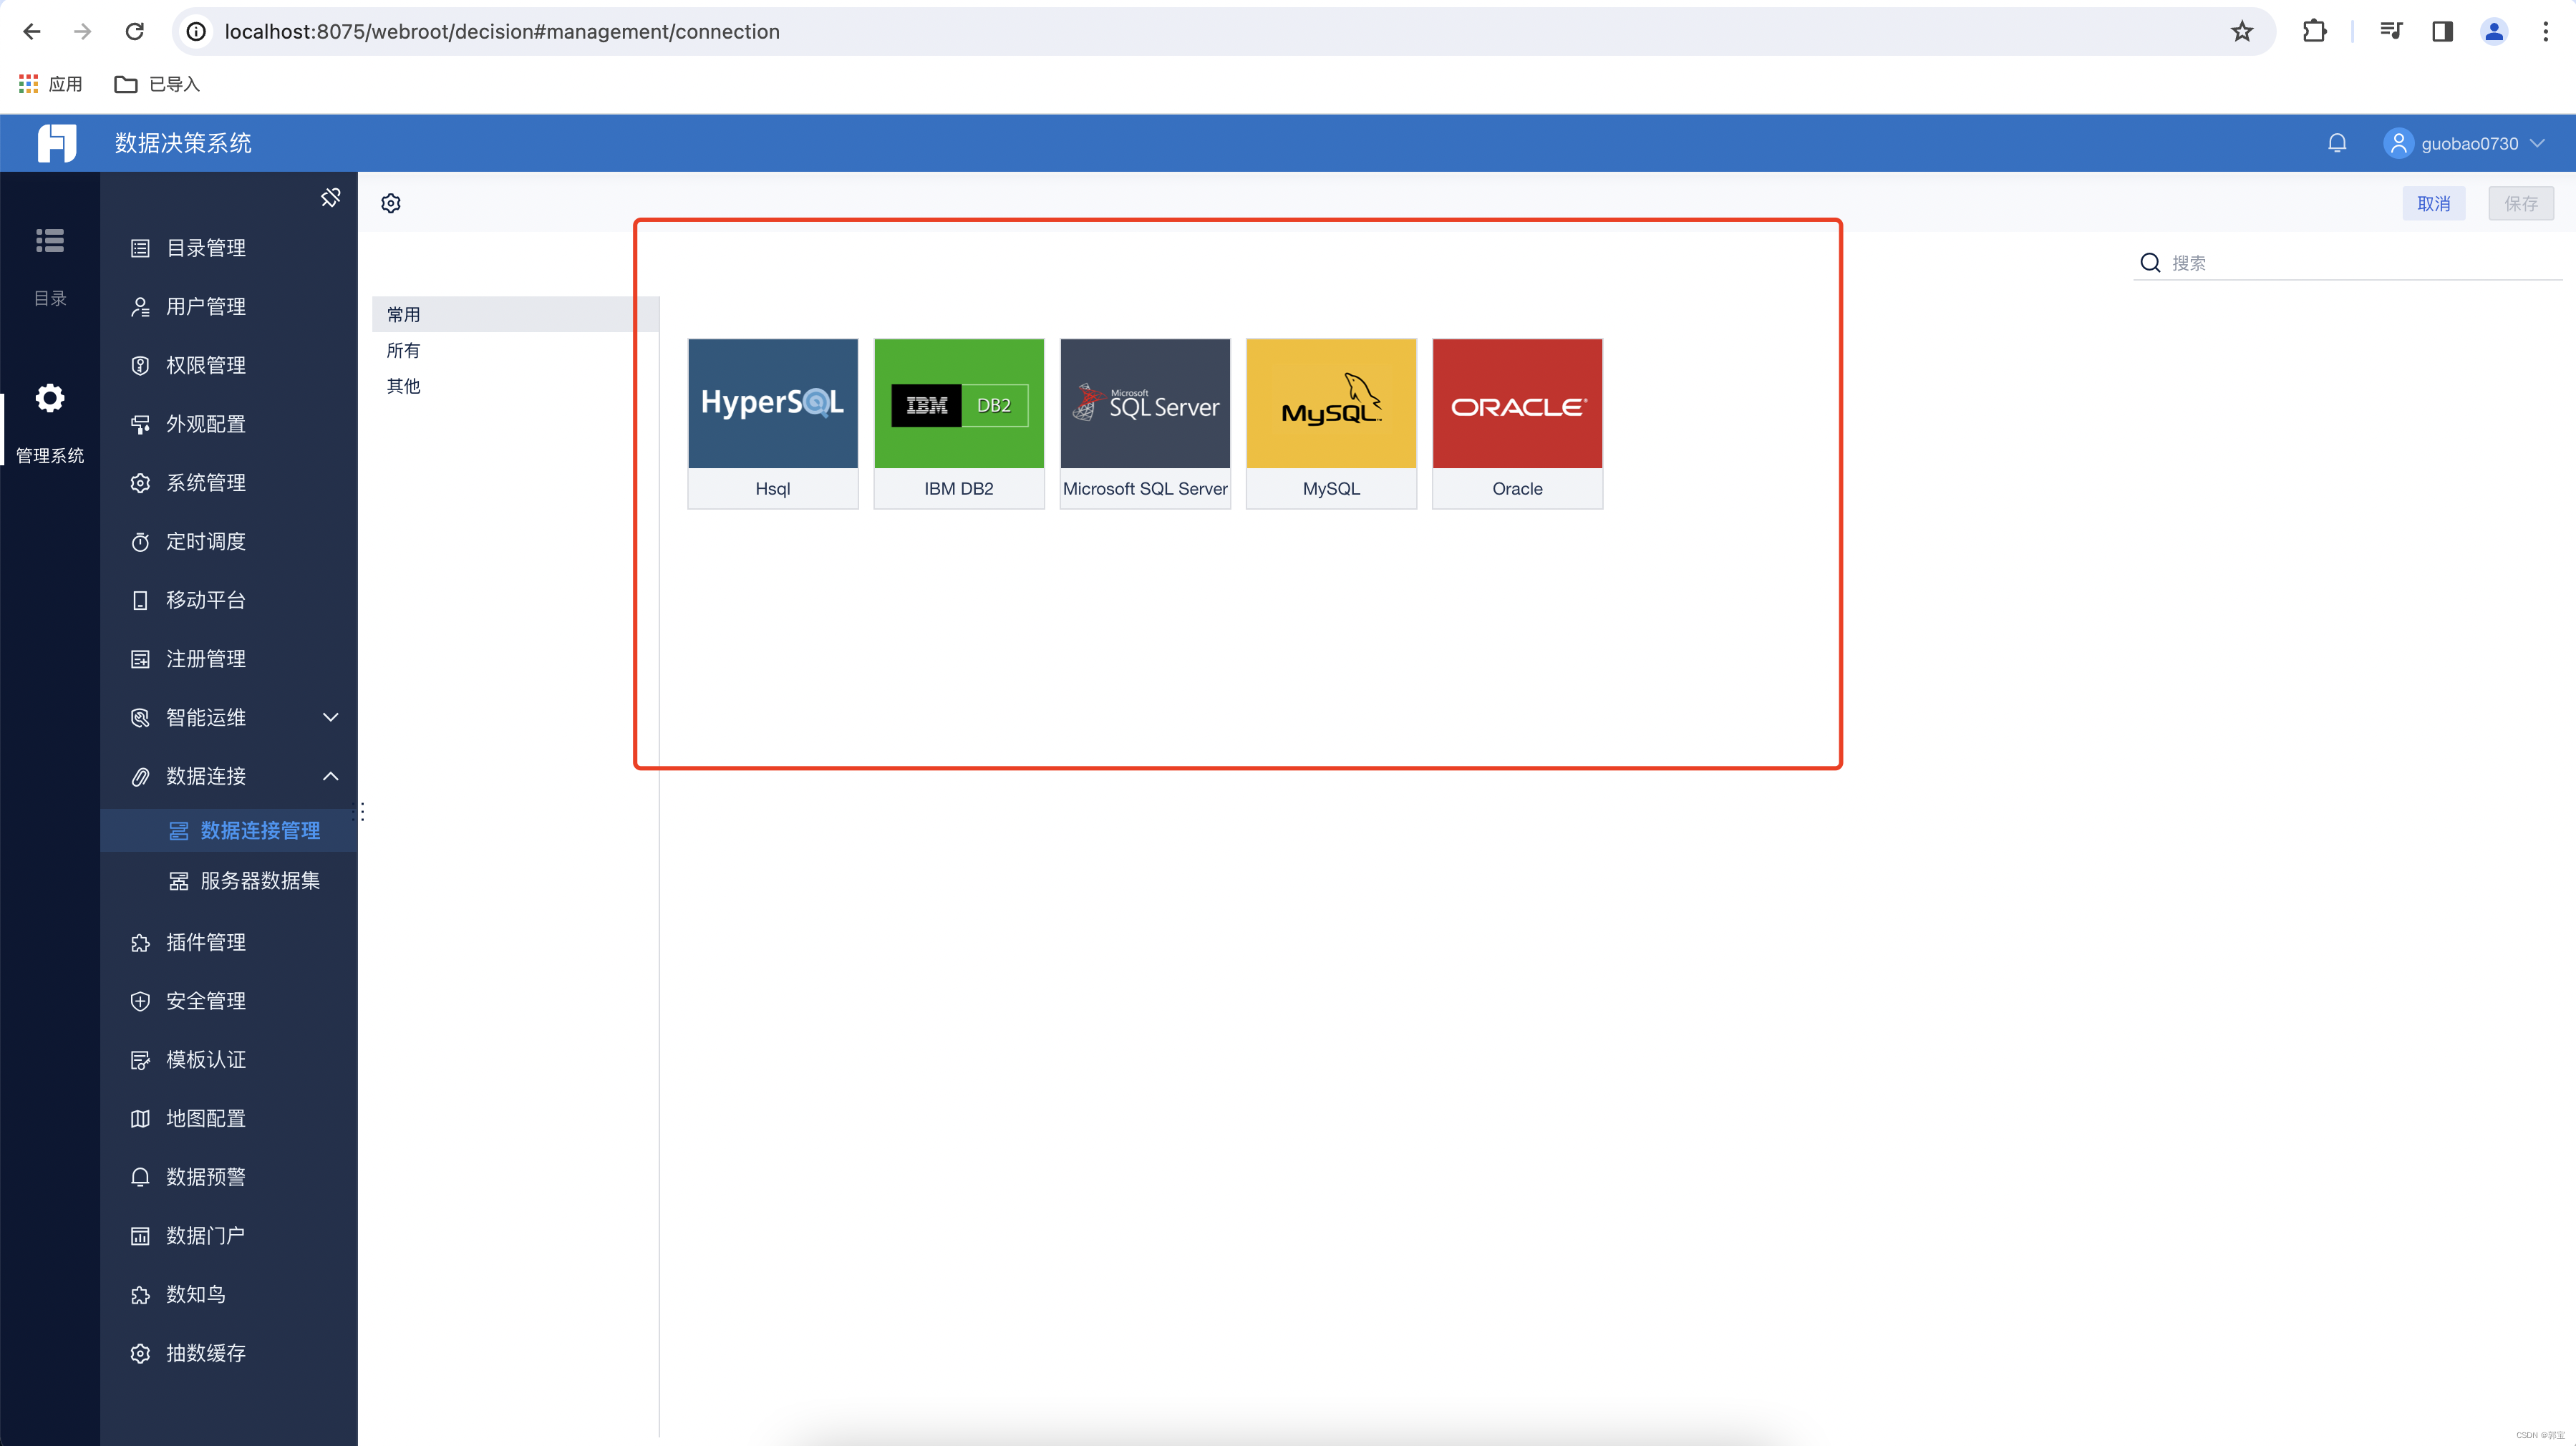The image size is (2576, 1446).
Task: Bookmark this page with star icon
Action: click(2241, 32)
